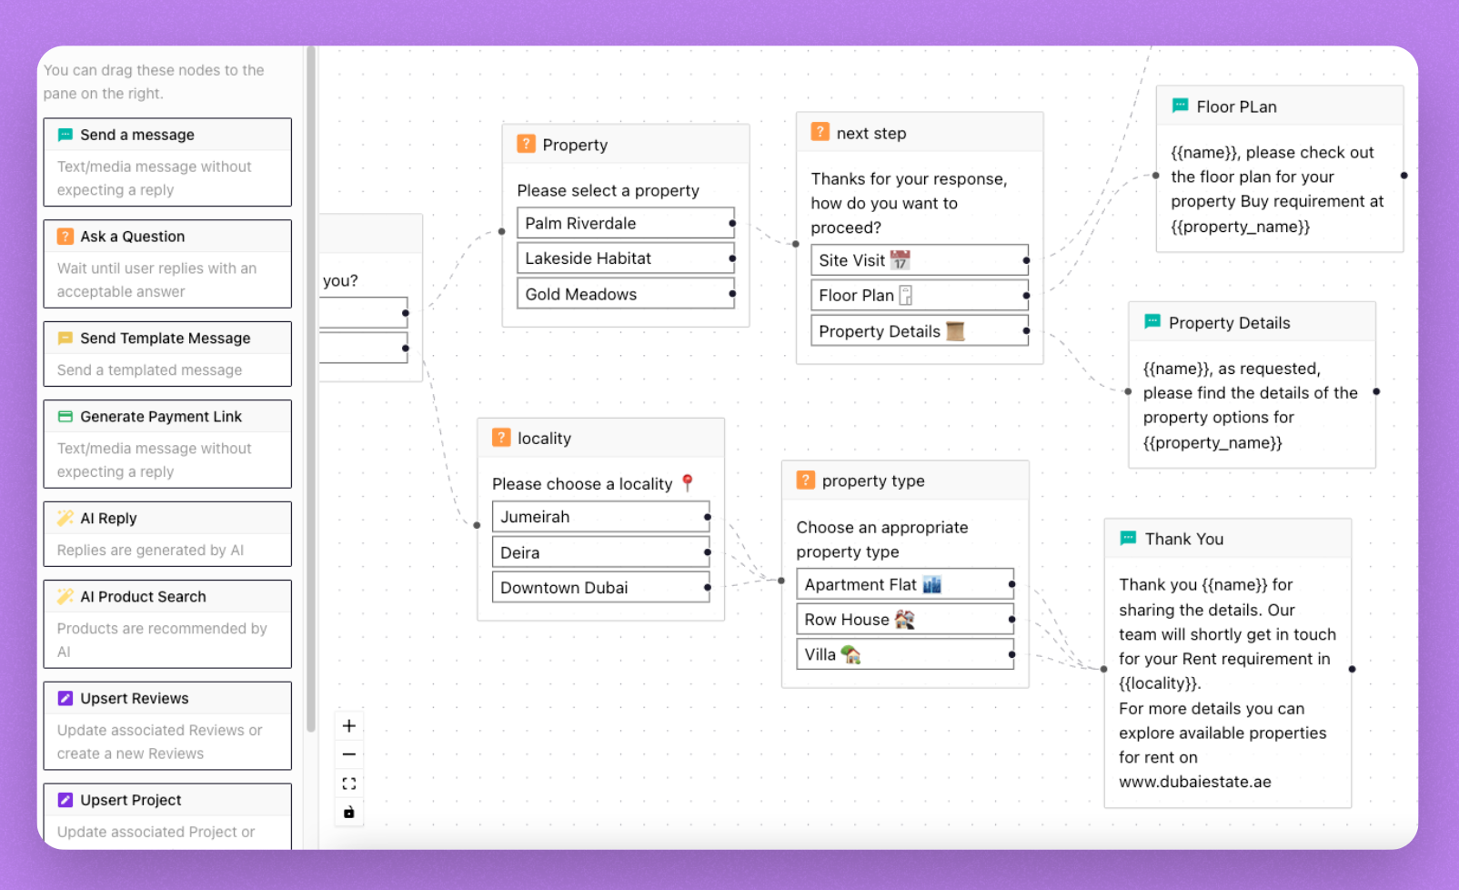
Task: Click the Thank You node title
Action: (1183, 539)
